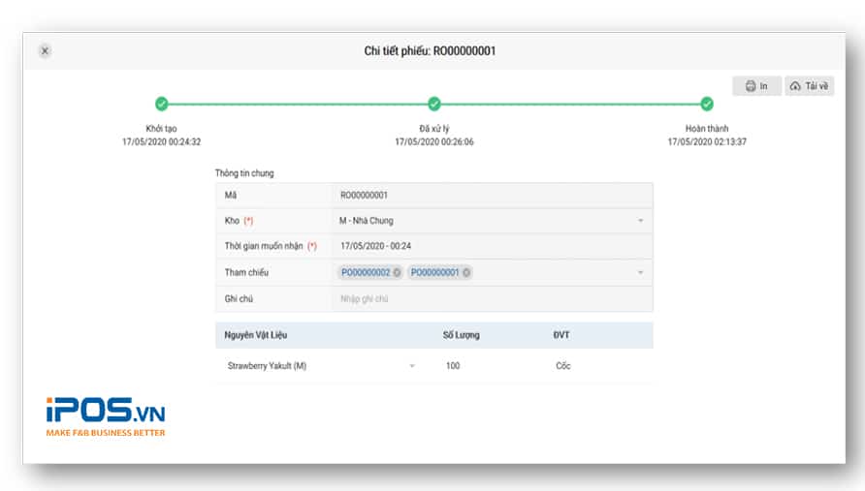The width and height of the screenshot is (865, 491).
Task: Open the Tham chiếu dropdown arrow
Action: tap(640, 273)
